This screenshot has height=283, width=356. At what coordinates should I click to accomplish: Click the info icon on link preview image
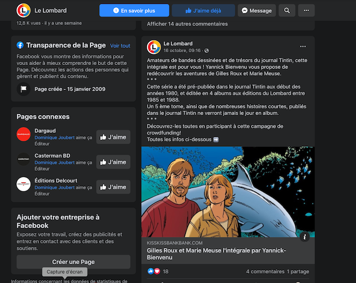click(304, 237)
